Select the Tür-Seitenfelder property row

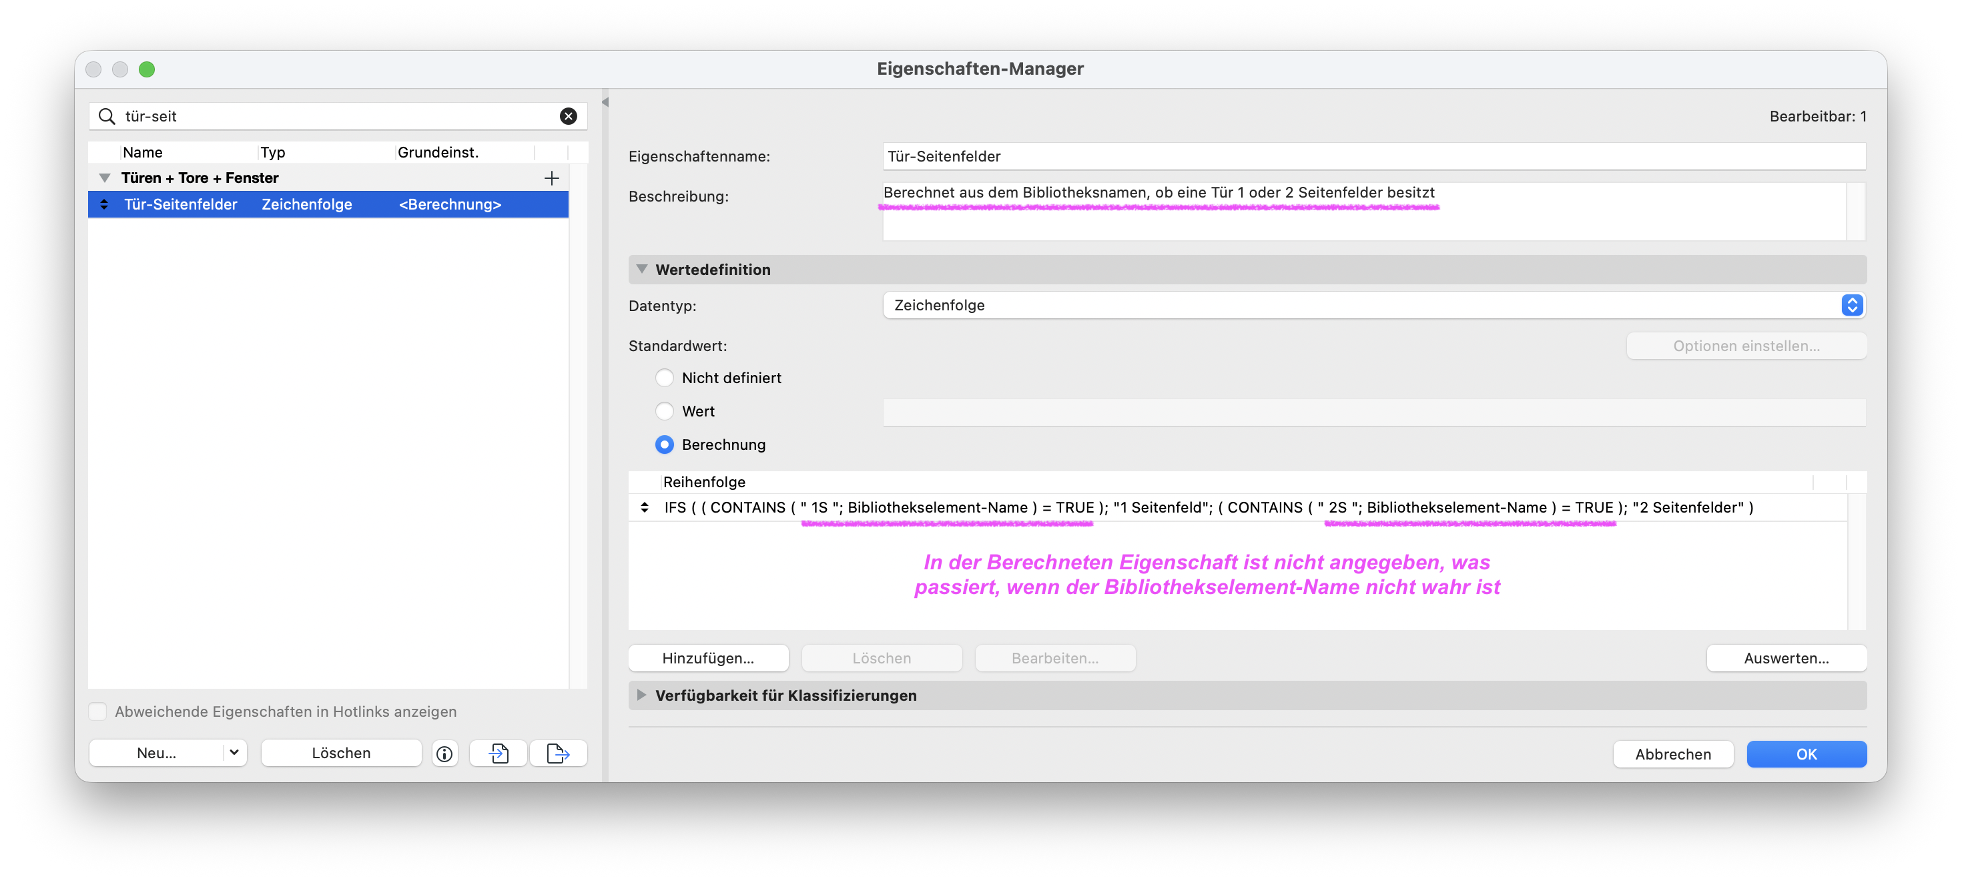328,204
